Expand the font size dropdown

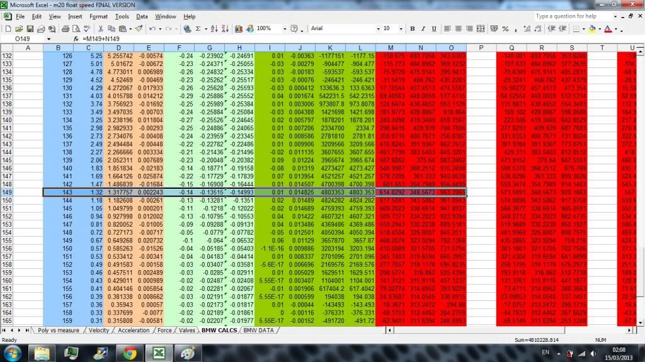point(400,29)
